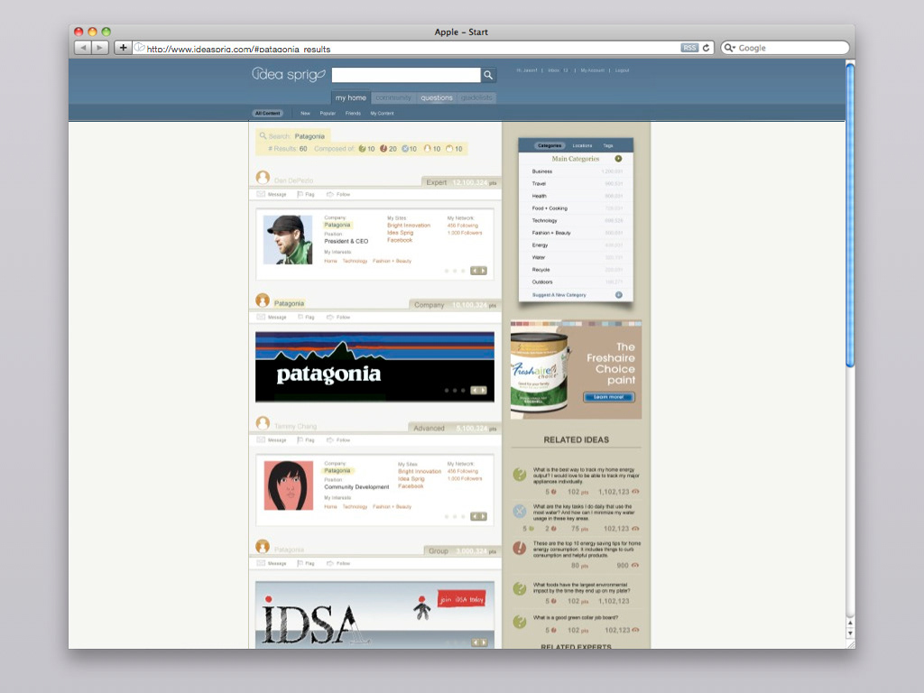Select the Categories pill in sidebar panel
This screenshot has width=924, height=693.
[550, 145]
